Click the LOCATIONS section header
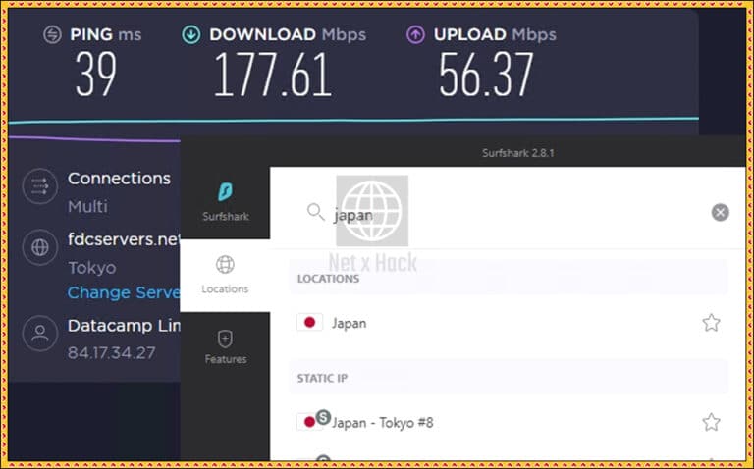754x469 pixels. pyautogui.click(x=328, y=279)
